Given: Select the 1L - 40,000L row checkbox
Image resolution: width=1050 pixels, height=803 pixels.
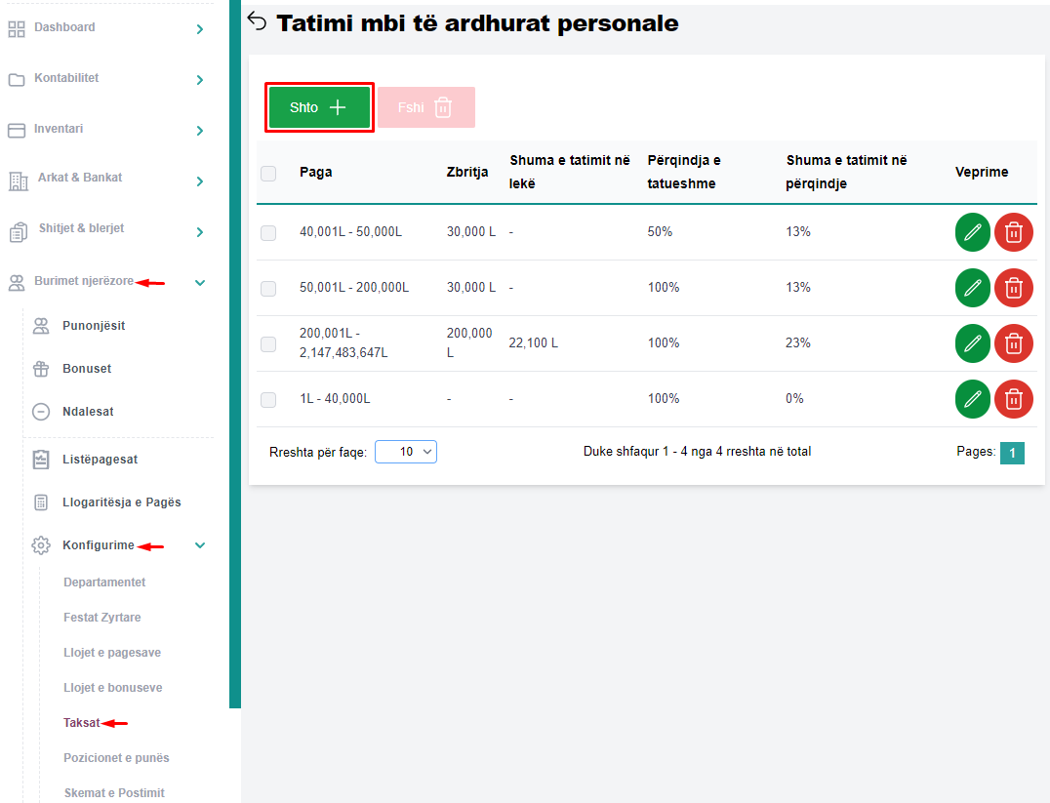Looking at the screenshot, I should tap(268, 399).
